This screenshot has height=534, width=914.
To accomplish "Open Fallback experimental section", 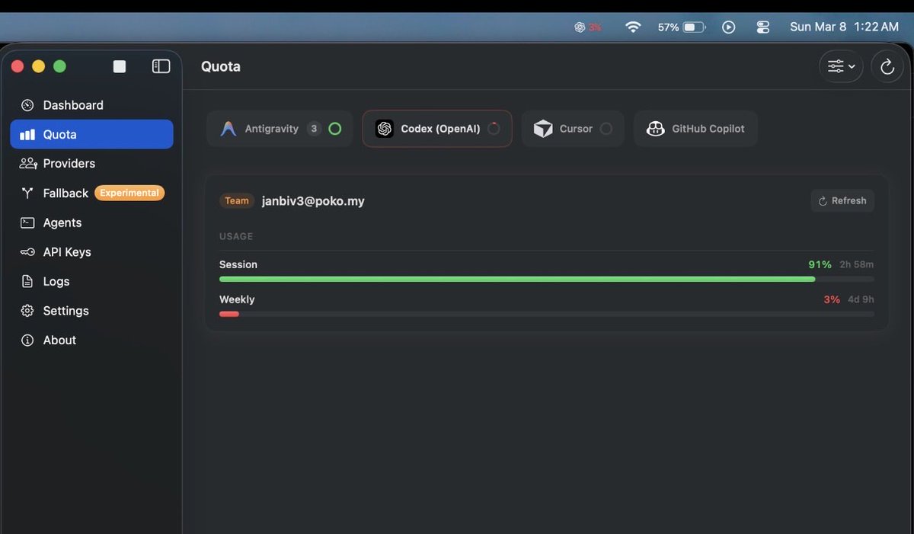I will click(x=91, y=193).
